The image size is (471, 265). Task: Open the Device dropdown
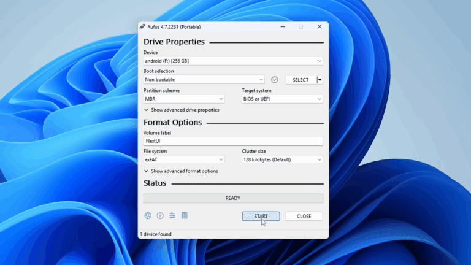point(233,61)
